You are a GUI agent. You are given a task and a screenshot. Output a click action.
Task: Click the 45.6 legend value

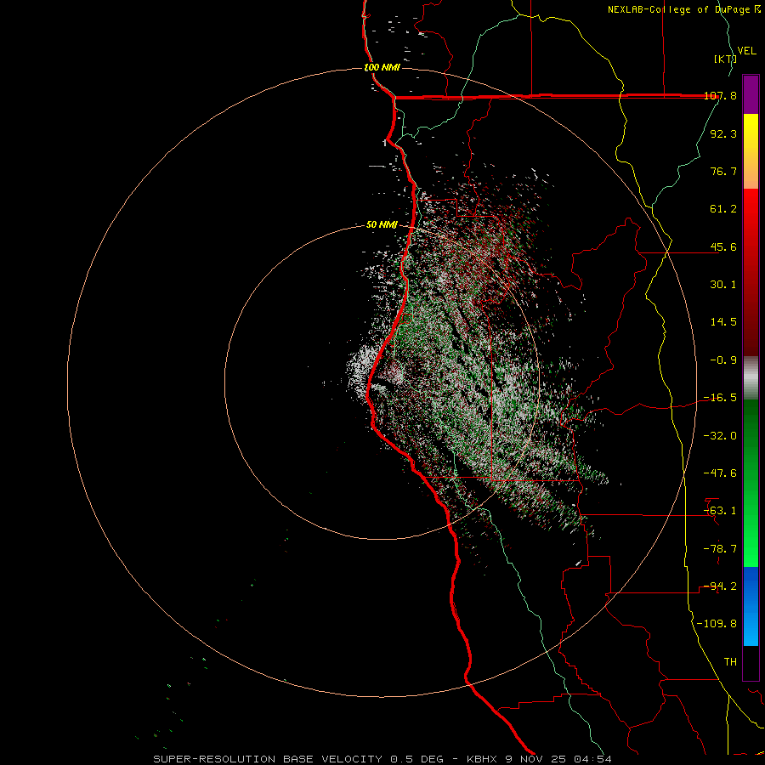[723, 246]
